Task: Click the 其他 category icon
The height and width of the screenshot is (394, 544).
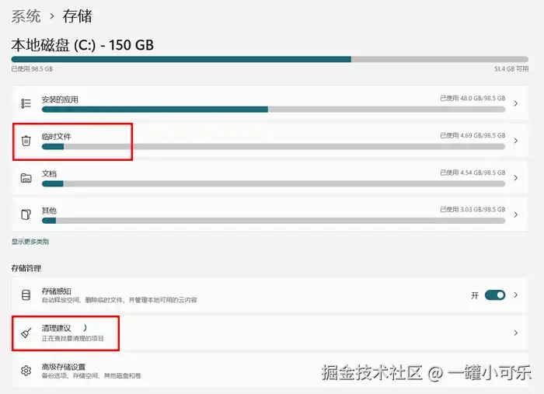Action: click(x=26, y=214)
